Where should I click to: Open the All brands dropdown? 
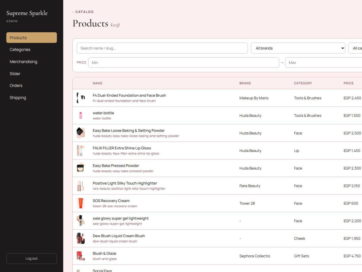[x=298, y=48]
